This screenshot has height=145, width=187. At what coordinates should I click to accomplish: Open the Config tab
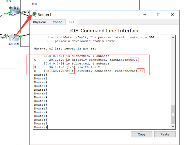point(57,22)
